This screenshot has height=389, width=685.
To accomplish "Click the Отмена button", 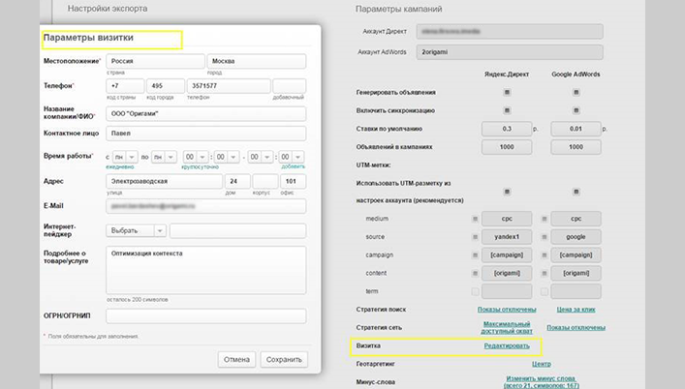I will 236,359.
